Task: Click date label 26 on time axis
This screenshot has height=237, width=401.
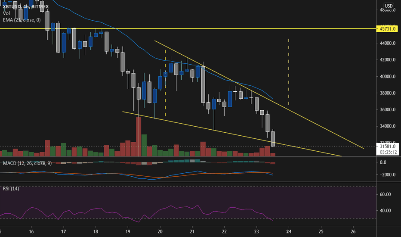Action: [353, 232]
